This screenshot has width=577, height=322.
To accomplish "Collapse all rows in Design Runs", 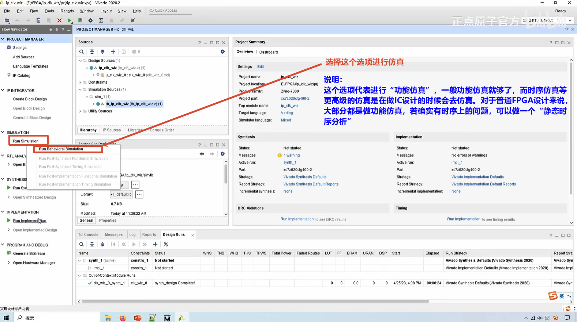I will pos(92,244).
